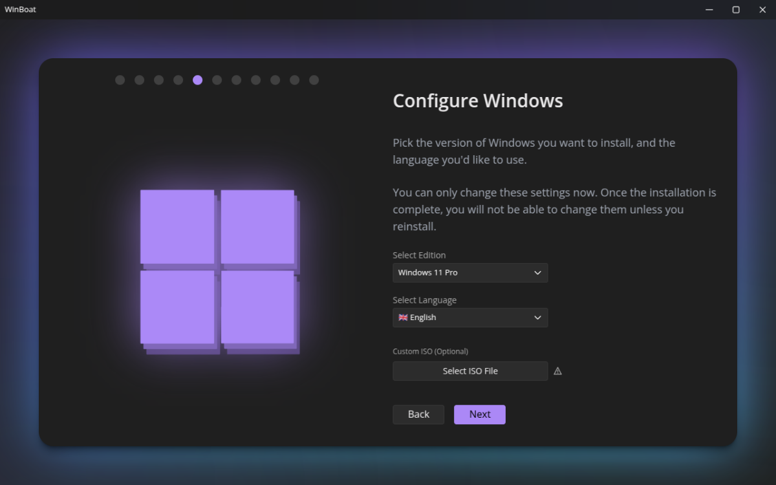This screenshot has height=485, width=776.
Task: Open the Select Edition dropdown
Action: (470, 273)
